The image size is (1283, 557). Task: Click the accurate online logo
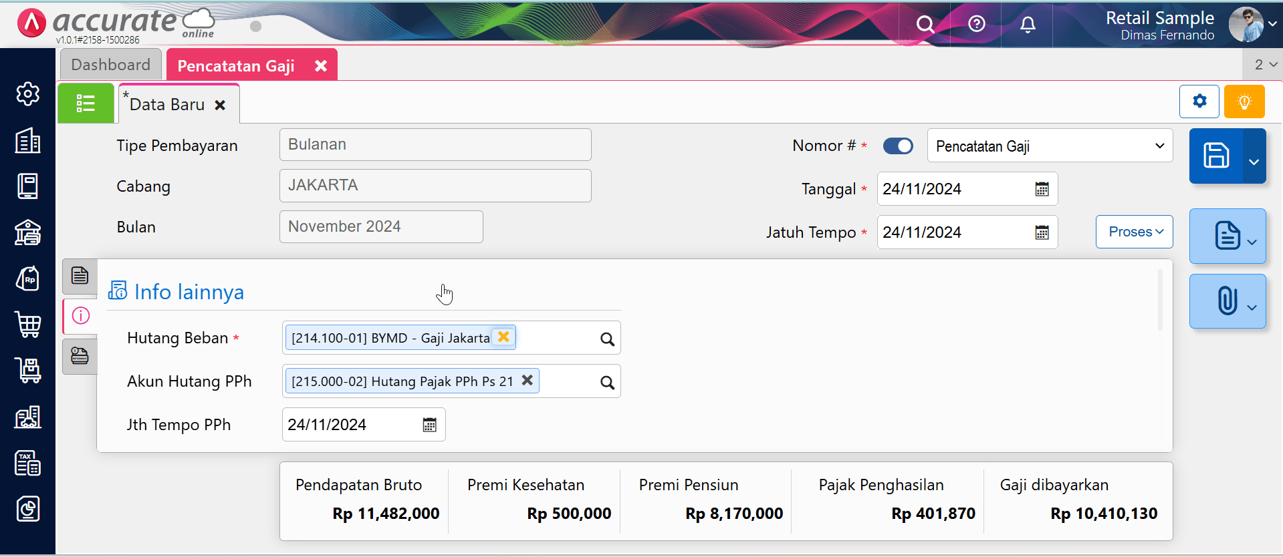point(116,23)
